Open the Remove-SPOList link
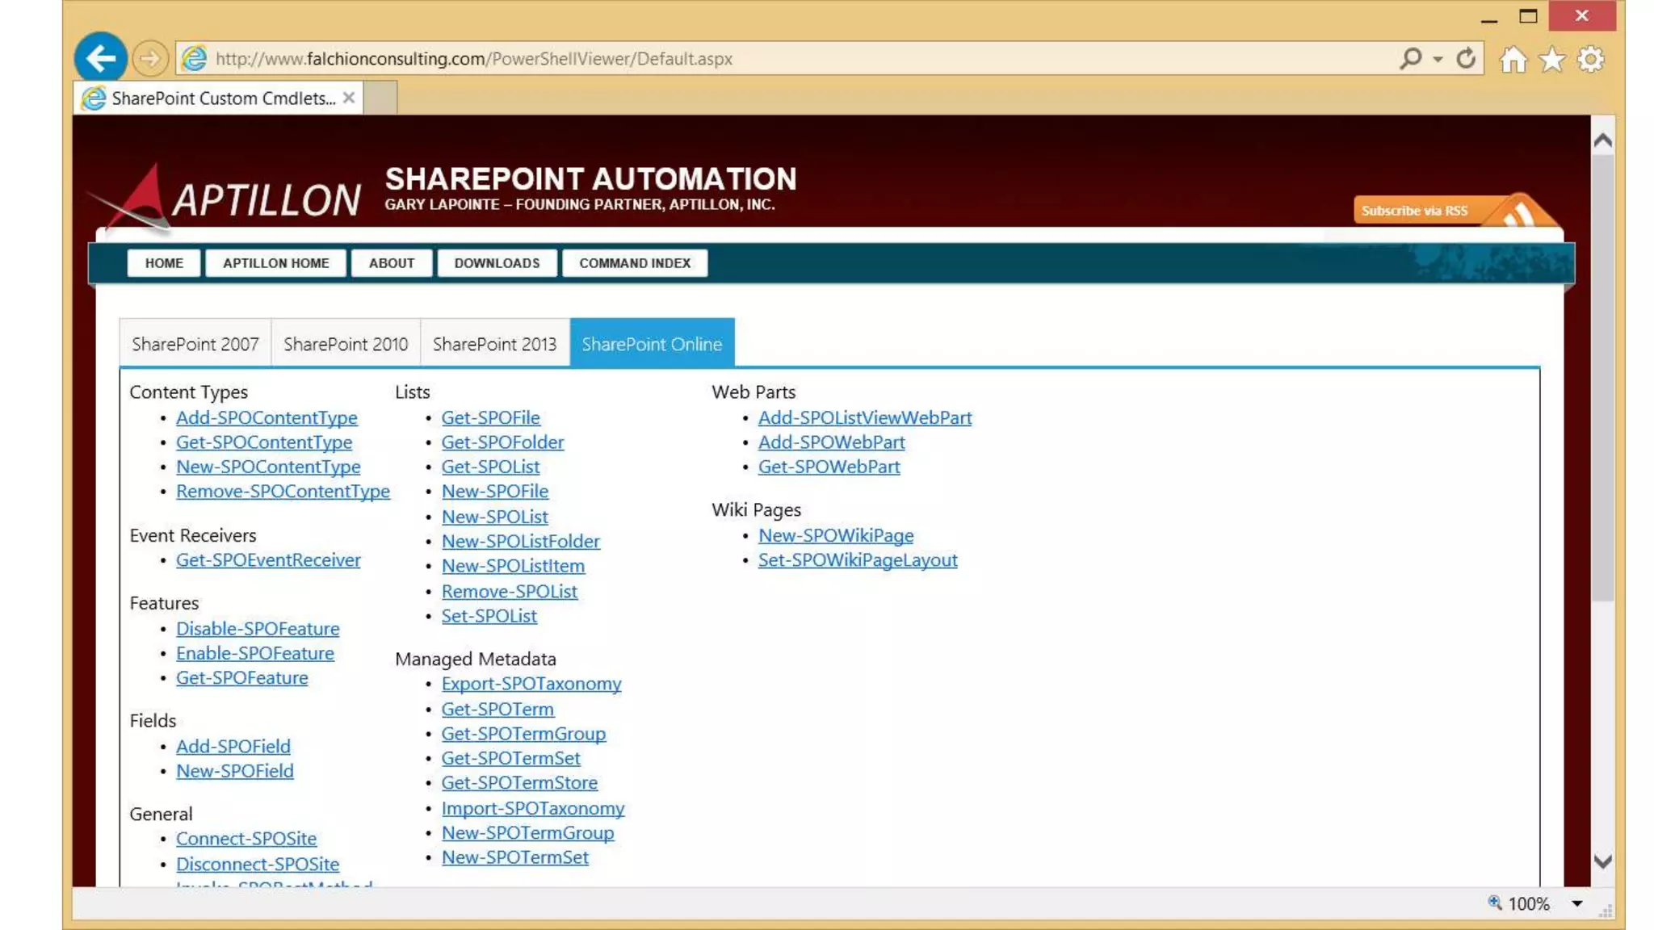The image size is (1654, 930). point(510,592)
